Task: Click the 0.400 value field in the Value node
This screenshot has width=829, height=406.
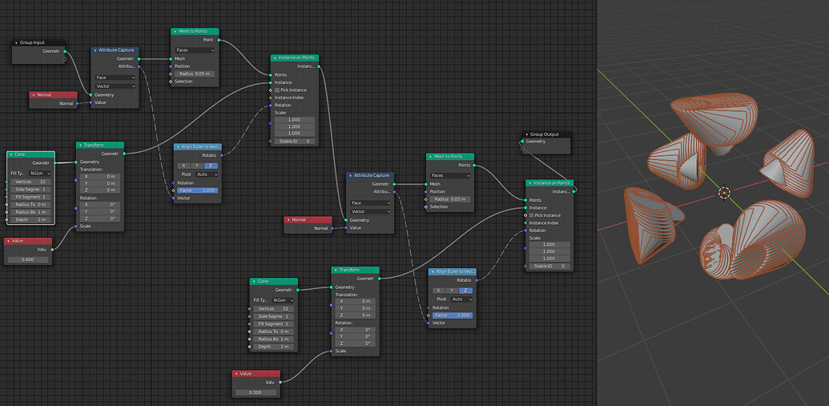Action: tap(28, 259)
